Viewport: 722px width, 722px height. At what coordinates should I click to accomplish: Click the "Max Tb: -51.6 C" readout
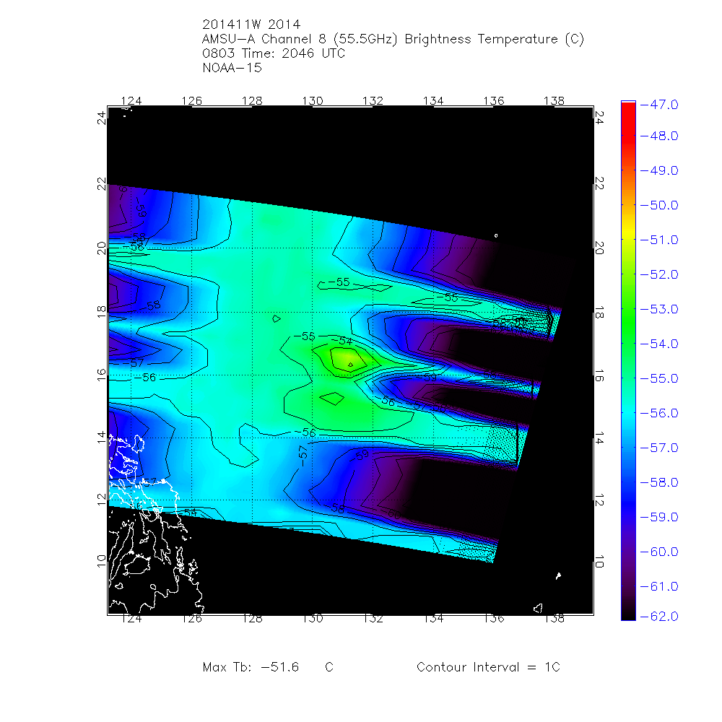point(268,666)
